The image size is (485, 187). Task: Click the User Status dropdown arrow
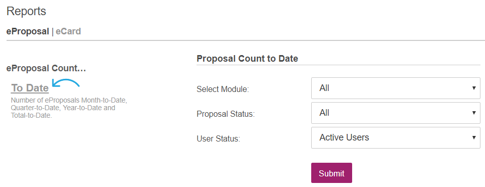click(474, 137)
